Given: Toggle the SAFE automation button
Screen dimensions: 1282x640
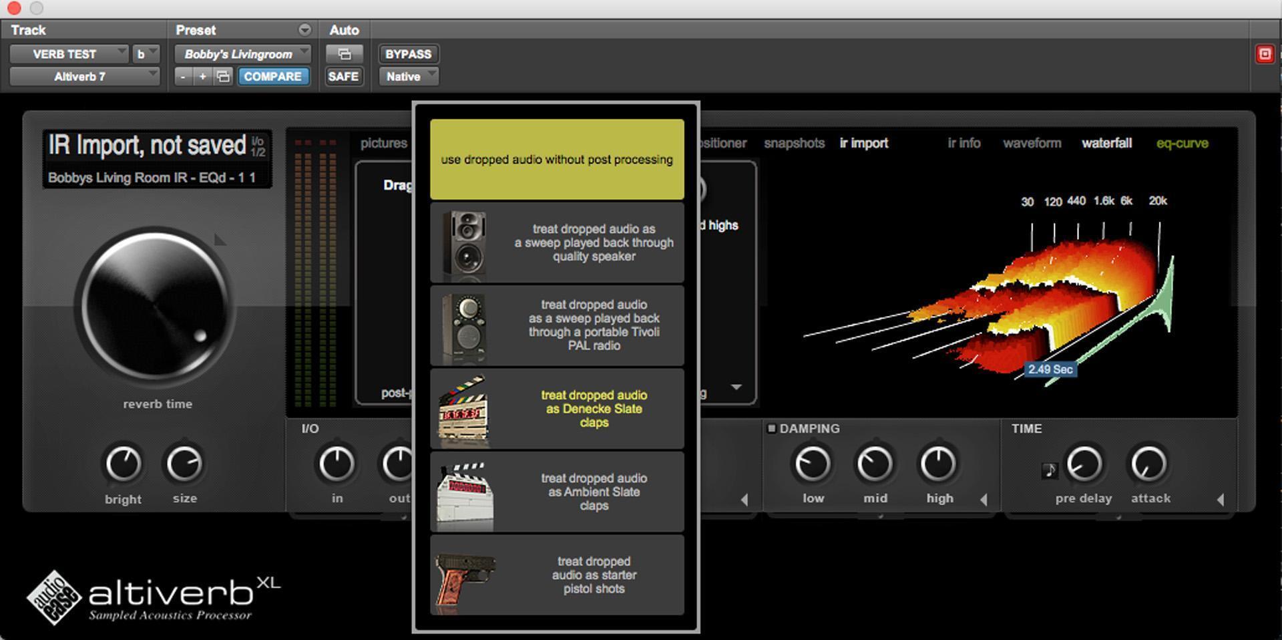Looking at the screenshot, I should pyautogui.click(x=343, y=76).
